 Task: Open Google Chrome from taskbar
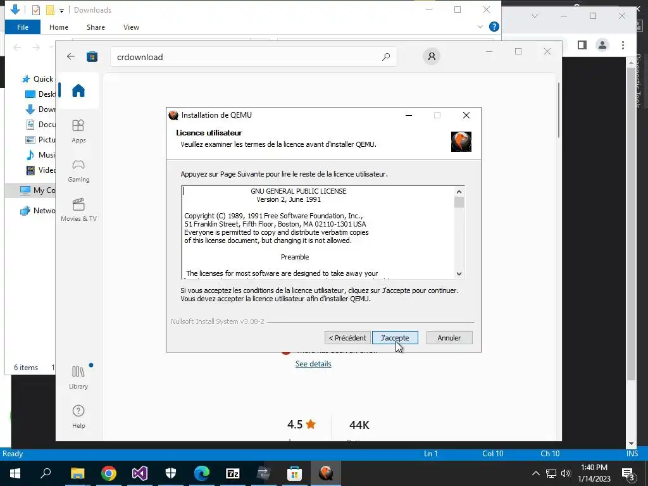coord(108,473)
